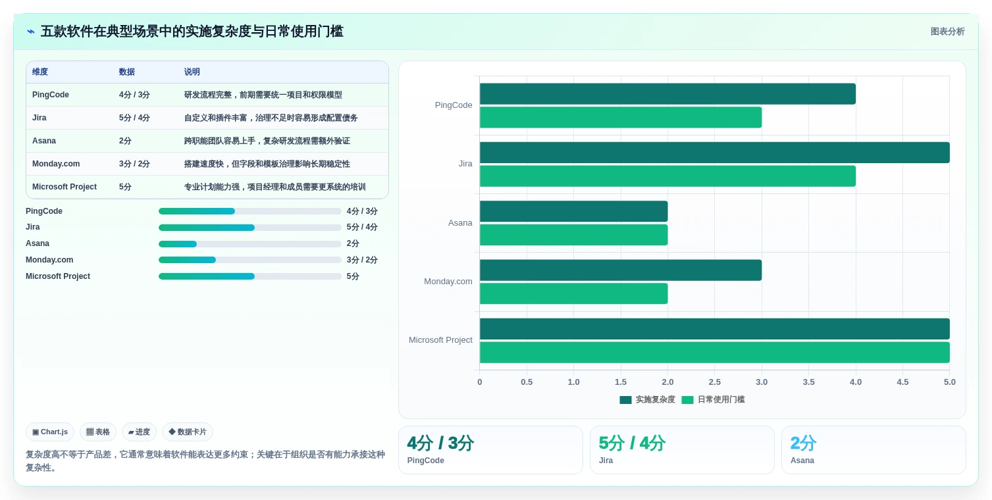The width and height of the screenshot is (992, 500).
Task: Select the 表格 tag chip
Action: point(98,432)
